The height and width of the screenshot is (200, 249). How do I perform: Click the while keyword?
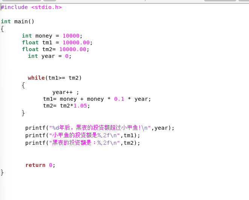tap(36, 78)
